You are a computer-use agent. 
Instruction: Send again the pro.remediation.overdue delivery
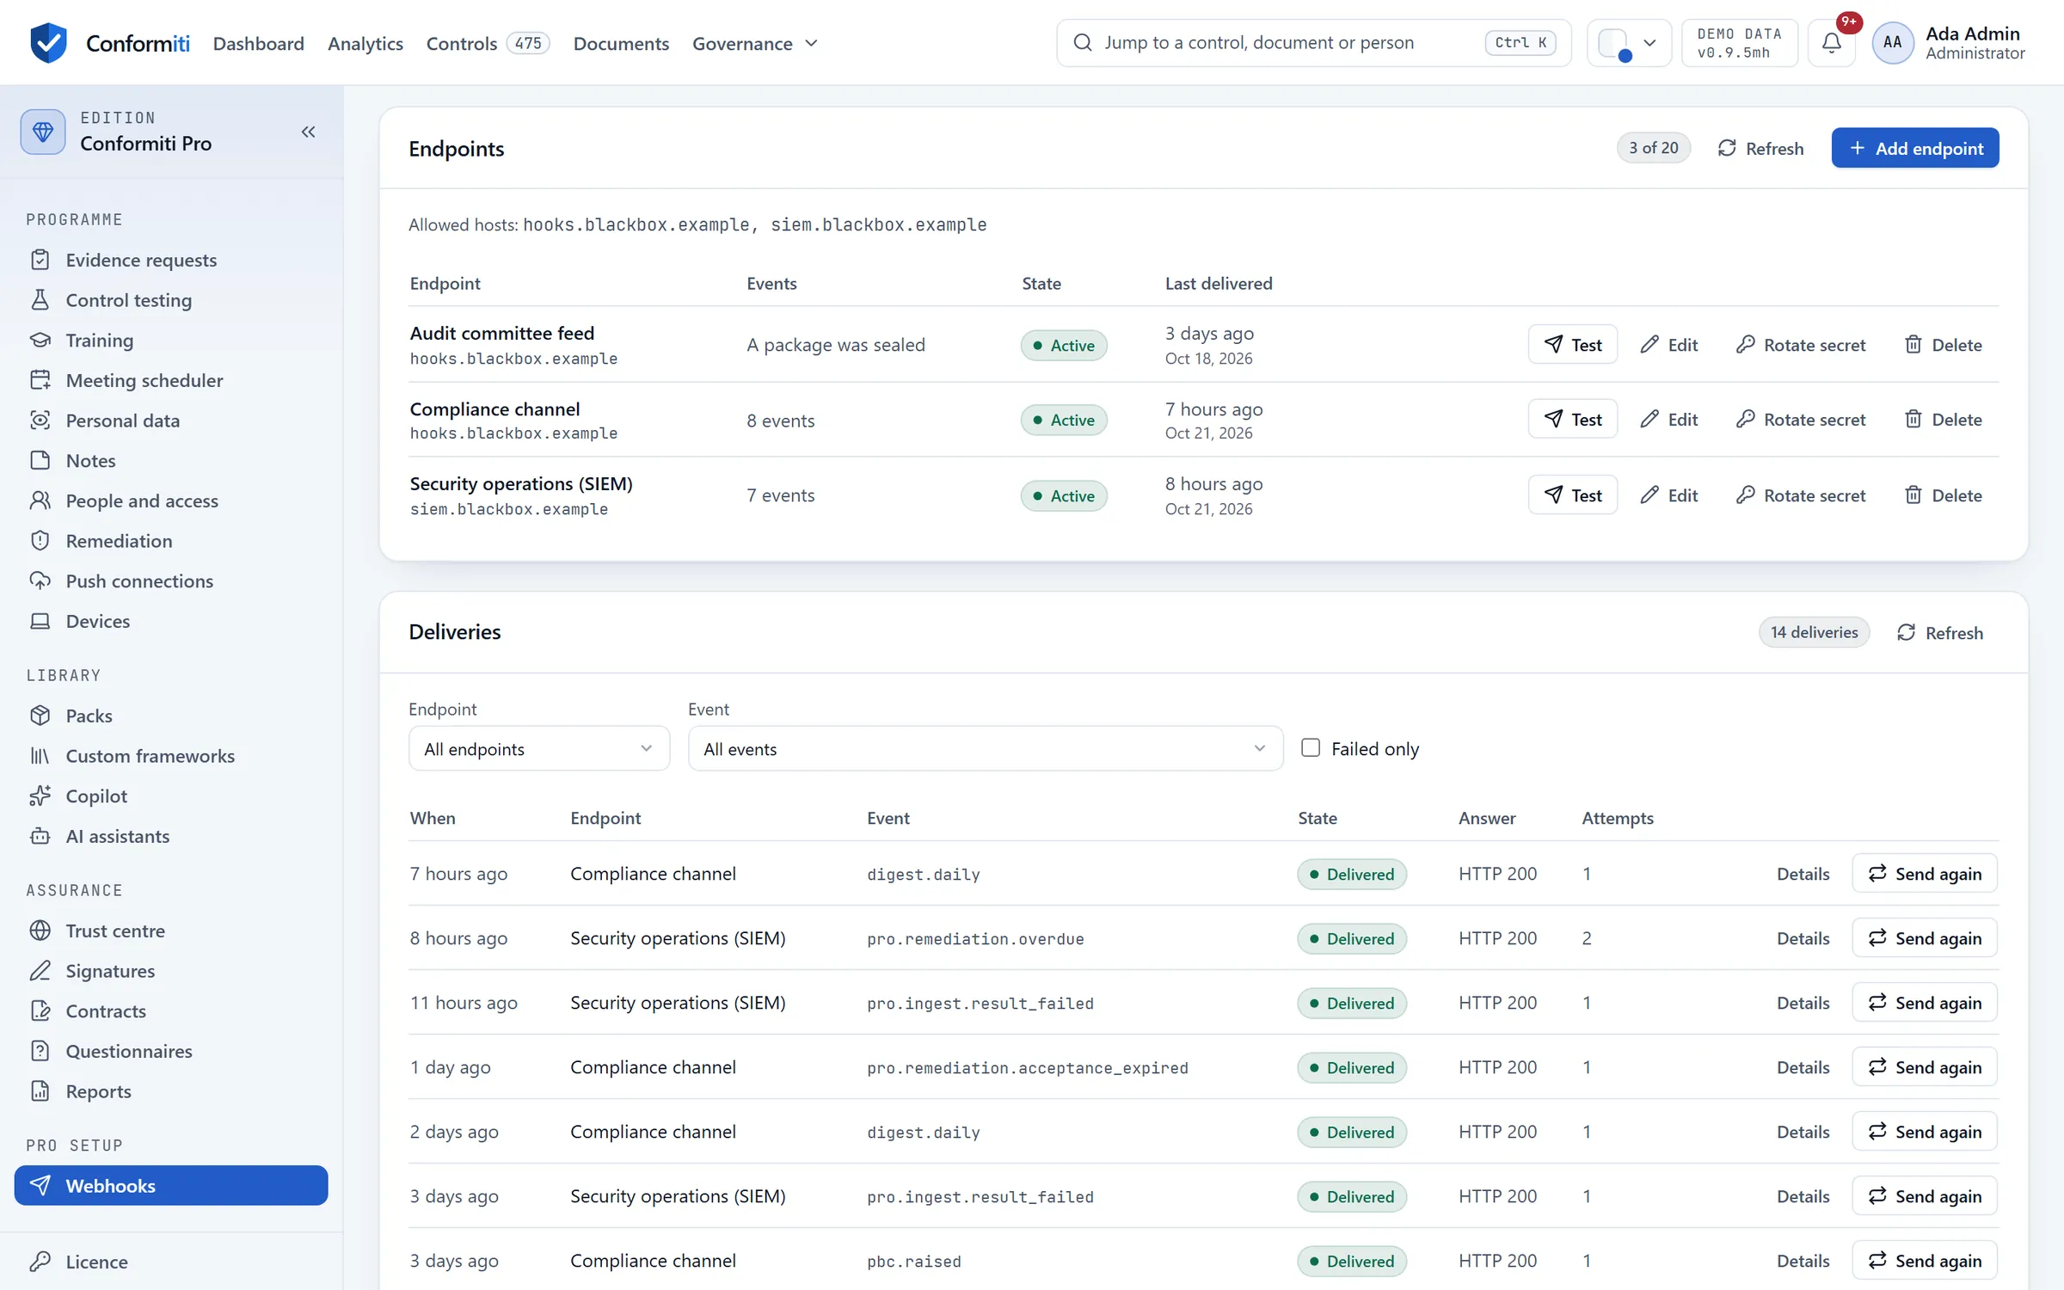coord(1925,938)
